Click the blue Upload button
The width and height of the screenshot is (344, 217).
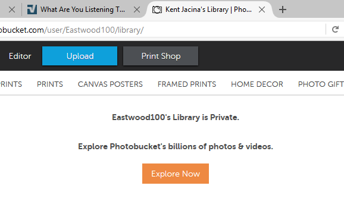(x=80, y=56)
